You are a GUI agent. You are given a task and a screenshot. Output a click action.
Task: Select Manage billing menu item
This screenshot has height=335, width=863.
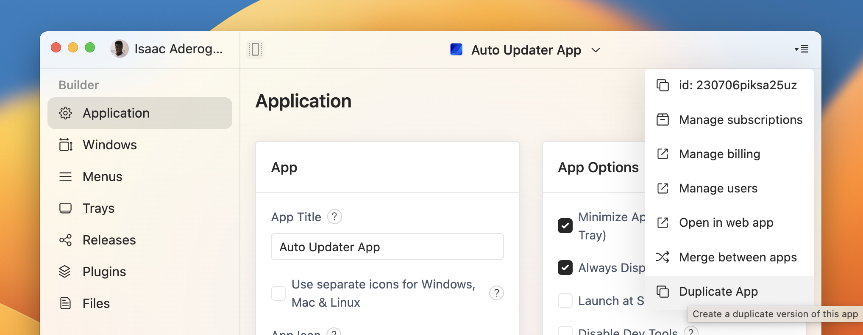click(729, 154)
